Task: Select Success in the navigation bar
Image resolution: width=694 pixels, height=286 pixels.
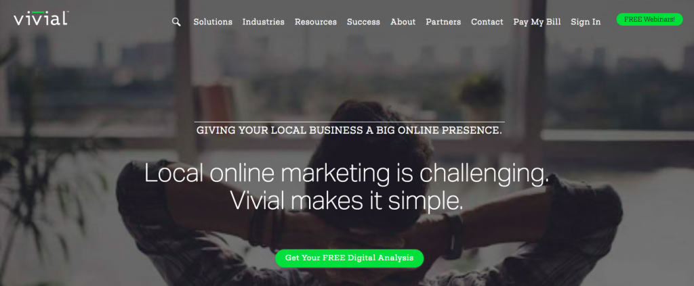Action: pos(363,22)
